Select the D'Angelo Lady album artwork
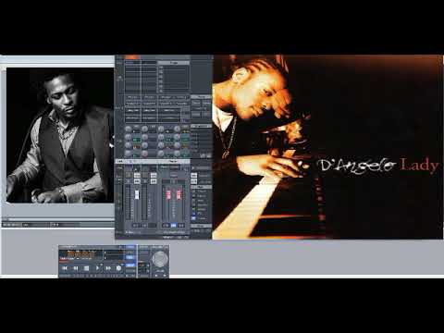 tap(327, 147)
